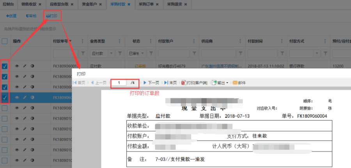Go to next page with 下一页

(x=151, y=83)
